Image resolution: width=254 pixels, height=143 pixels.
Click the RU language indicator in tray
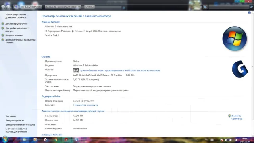tap(206, 139)
